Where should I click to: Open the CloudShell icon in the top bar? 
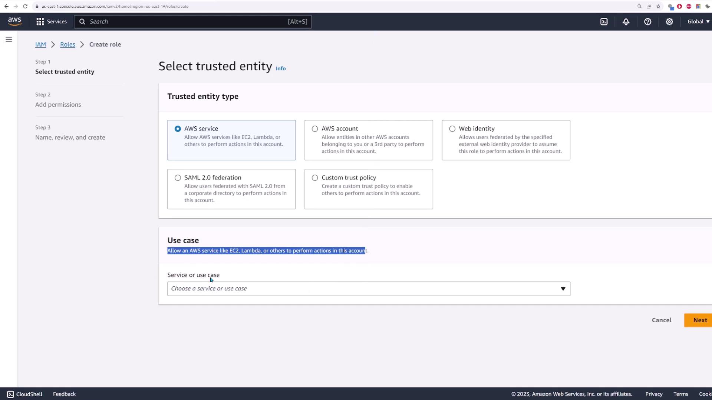(604, 21)
